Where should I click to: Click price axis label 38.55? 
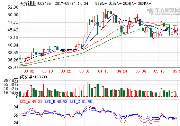coord(13,53)
